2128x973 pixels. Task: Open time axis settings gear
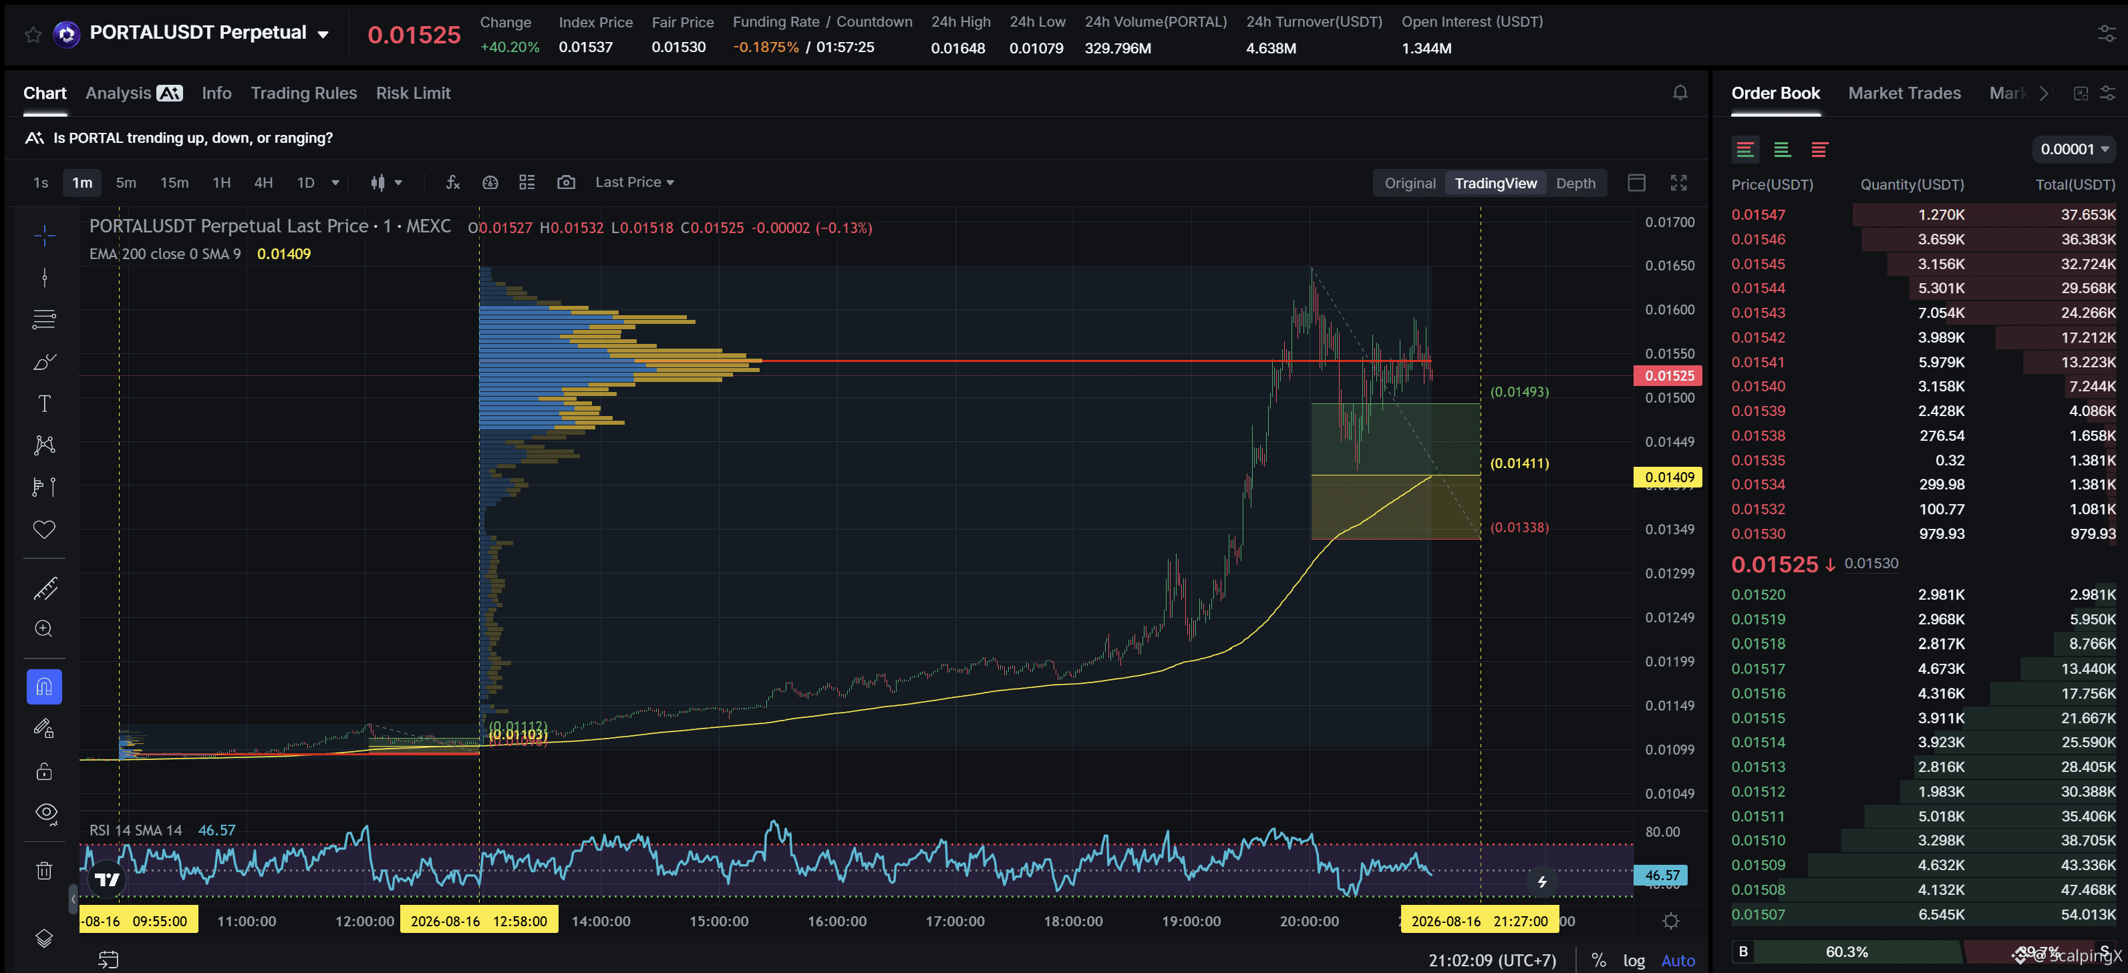[x=1670, y=921]
